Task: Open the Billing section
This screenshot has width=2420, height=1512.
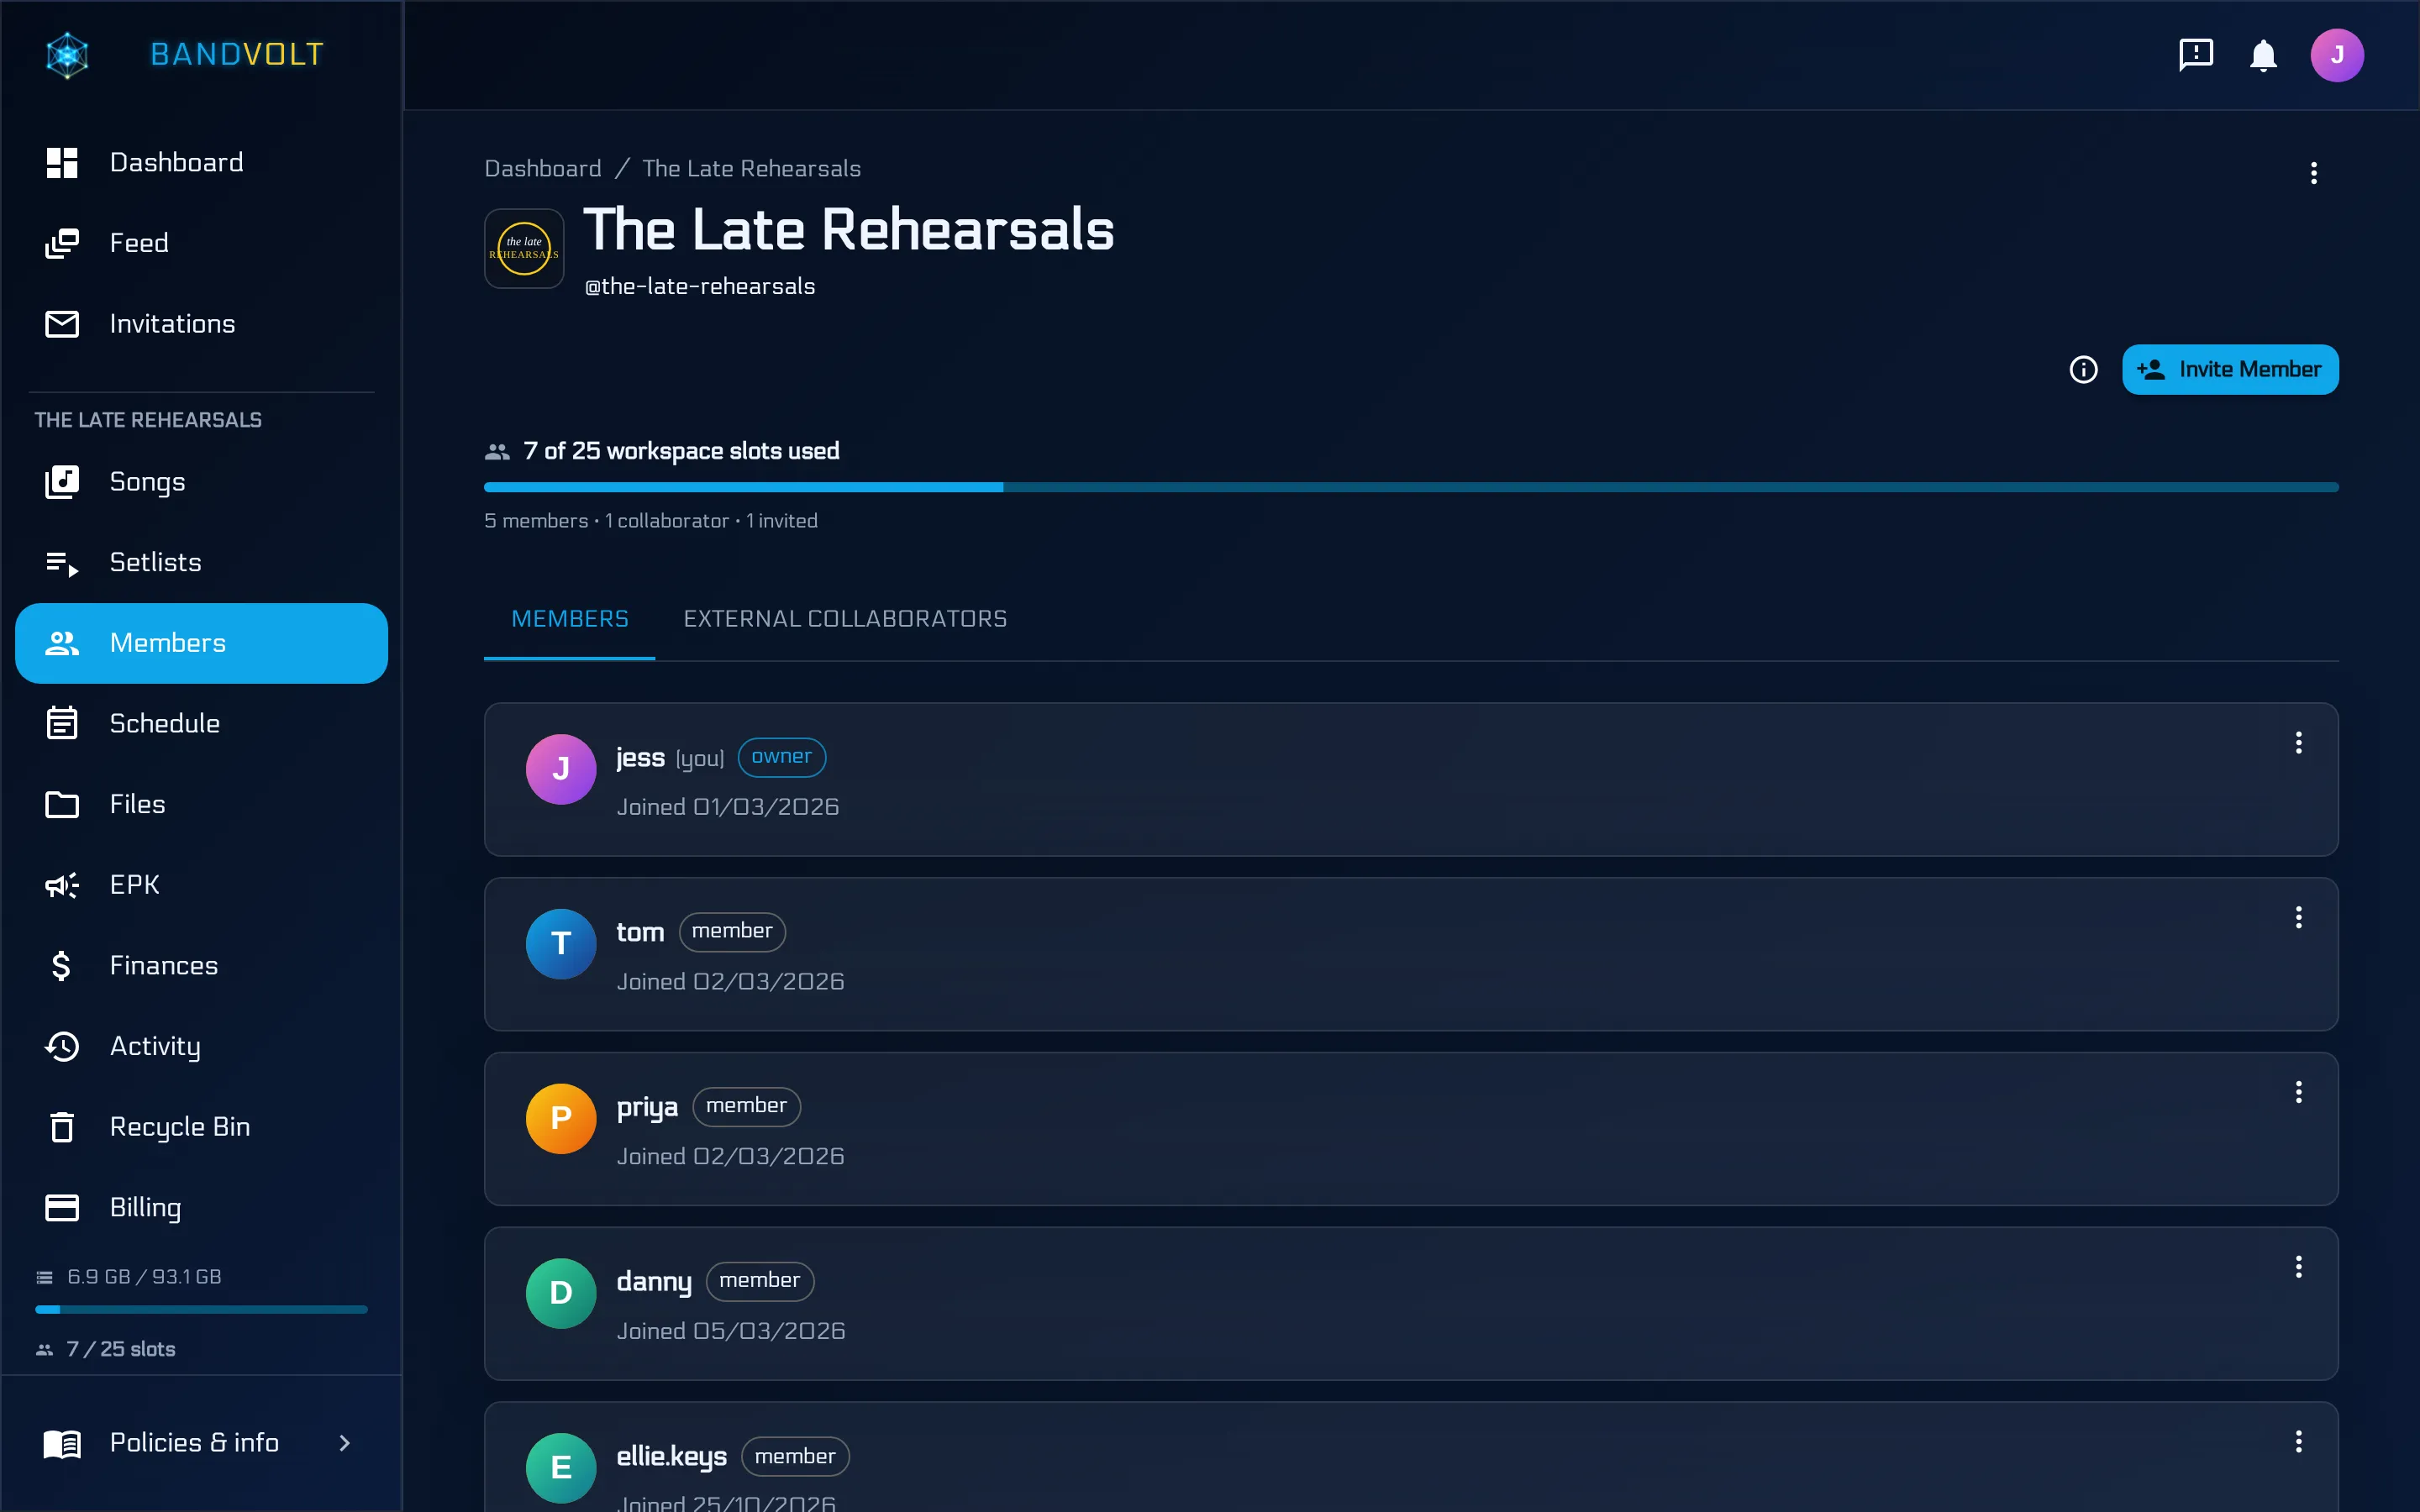Action: [x=201, y=1208]
